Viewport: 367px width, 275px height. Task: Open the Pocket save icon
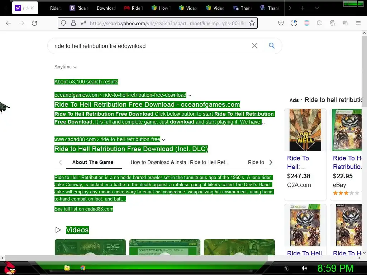click(x=281, y=23)
